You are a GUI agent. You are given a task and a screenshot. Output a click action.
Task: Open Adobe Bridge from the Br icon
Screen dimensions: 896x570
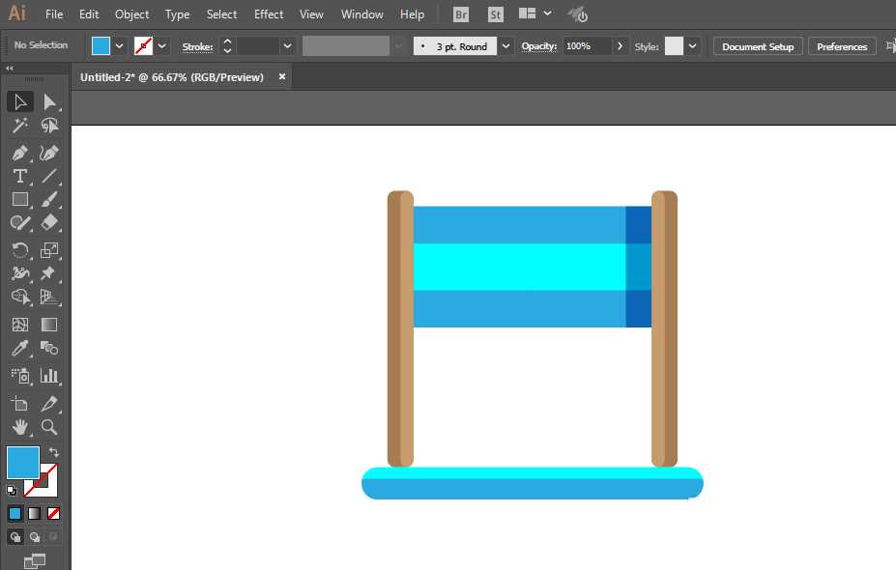click(x=462, y=14)
